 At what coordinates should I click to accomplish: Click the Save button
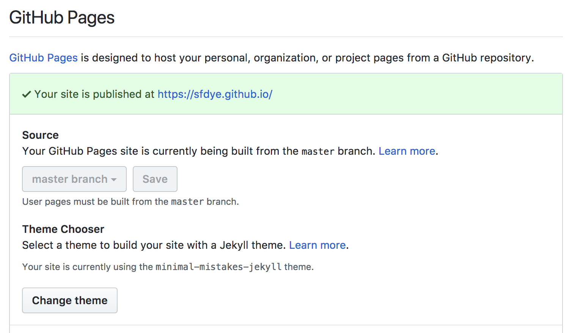[155, 179]
